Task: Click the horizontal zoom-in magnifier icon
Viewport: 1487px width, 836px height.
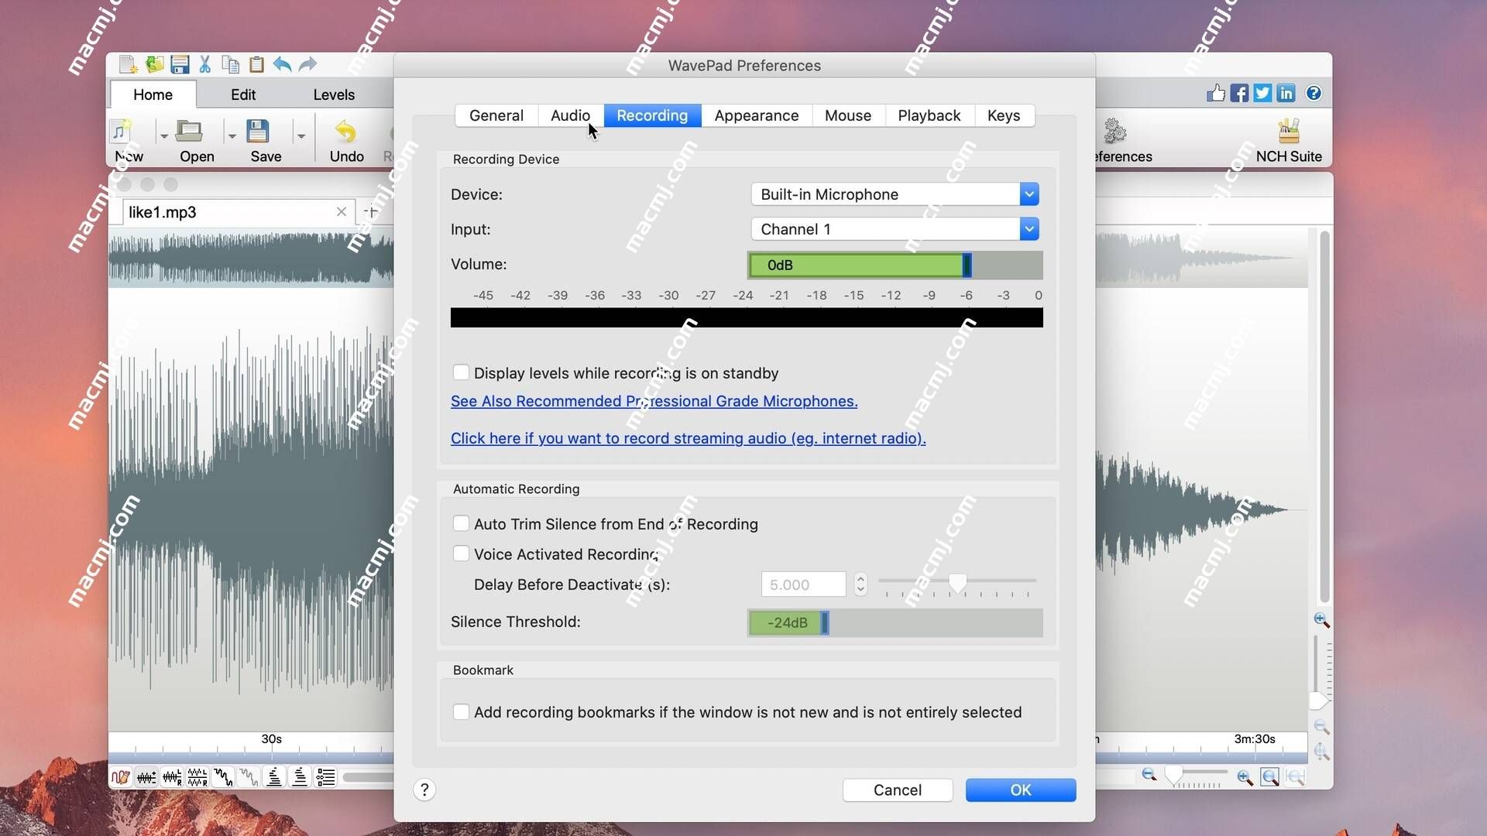Action: (x=1245, y=777)
